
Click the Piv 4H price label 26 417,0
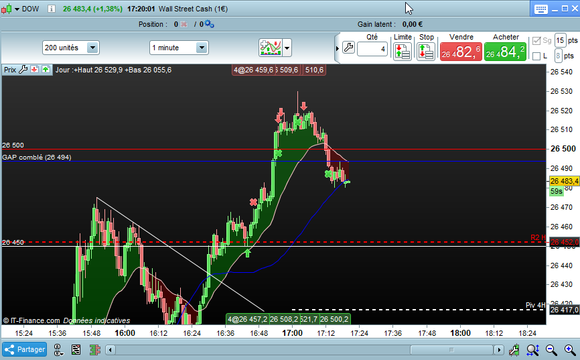(x=565, y=310)
